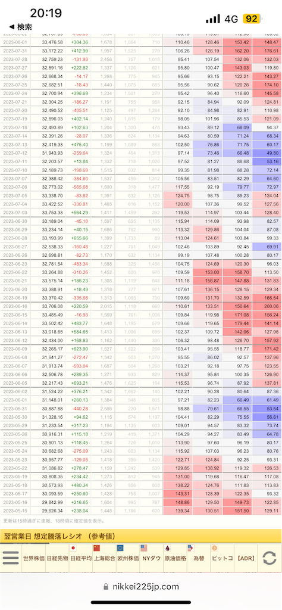Select date cell 2023-06-28
Viewport: 282px width, 610px height.
tap(14, 238)
